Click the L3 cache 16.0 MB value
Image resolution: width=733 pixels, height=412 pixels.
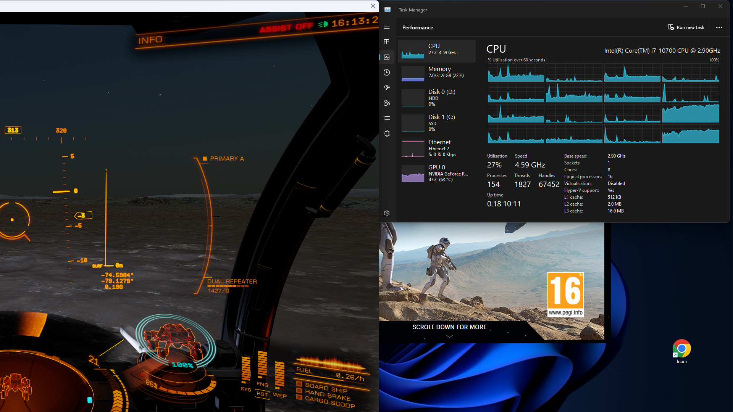(x=616, y=211)
